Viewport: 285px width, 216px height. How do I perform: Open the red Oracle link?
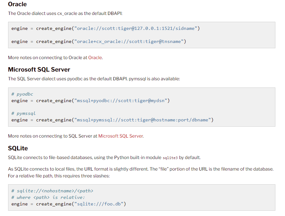95,58
